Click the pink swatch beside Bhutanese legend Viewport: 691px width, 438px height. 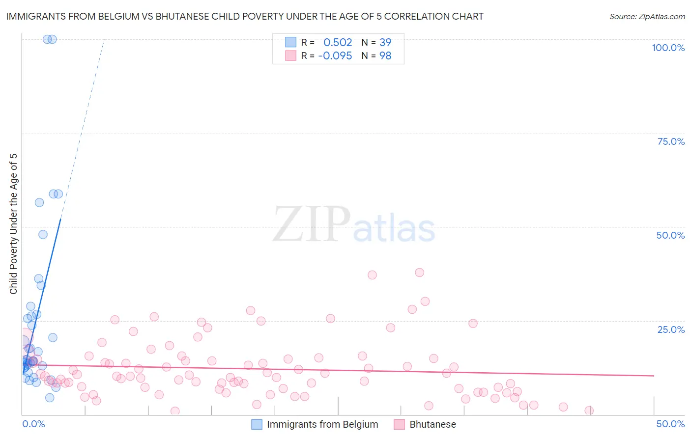tap(399, 424)
